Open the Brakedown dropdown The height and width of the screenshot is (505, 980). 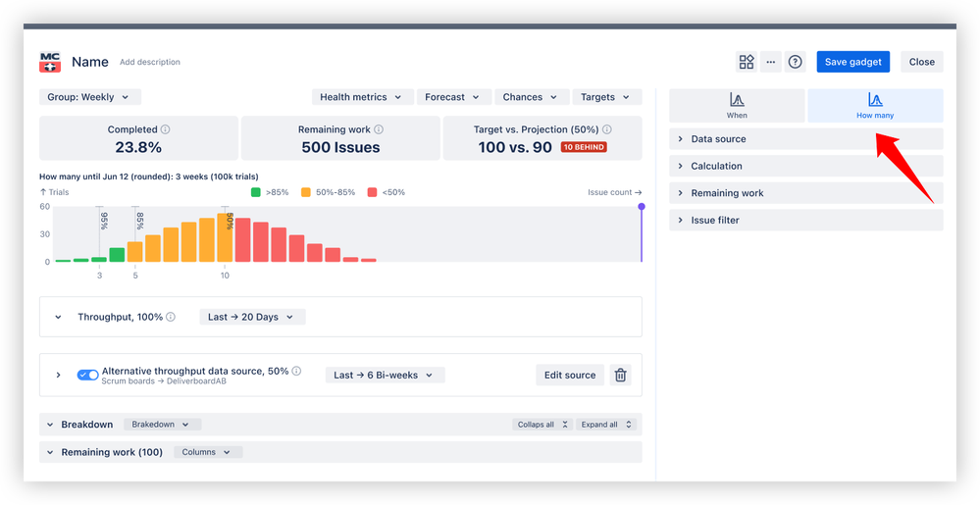coord(163,425)
